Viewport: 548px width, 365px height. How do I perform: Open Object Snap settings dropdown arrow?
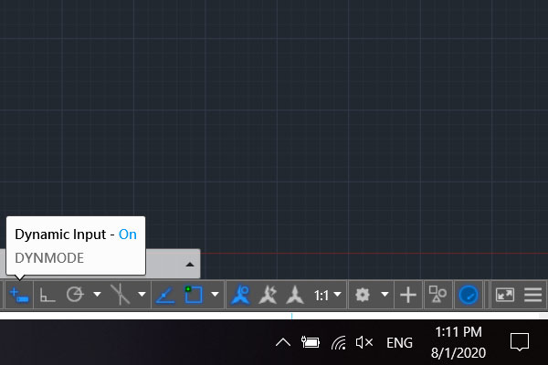(x=215, y=295)
